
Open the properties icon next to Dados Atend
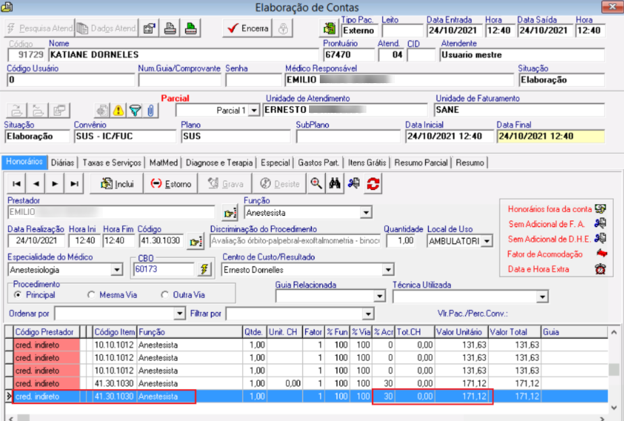click(x=149, y=28)
